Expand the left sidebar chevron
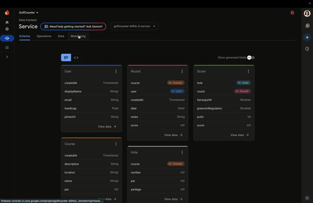The height and width of the screenshot is (203, 313). coord(7,57)
